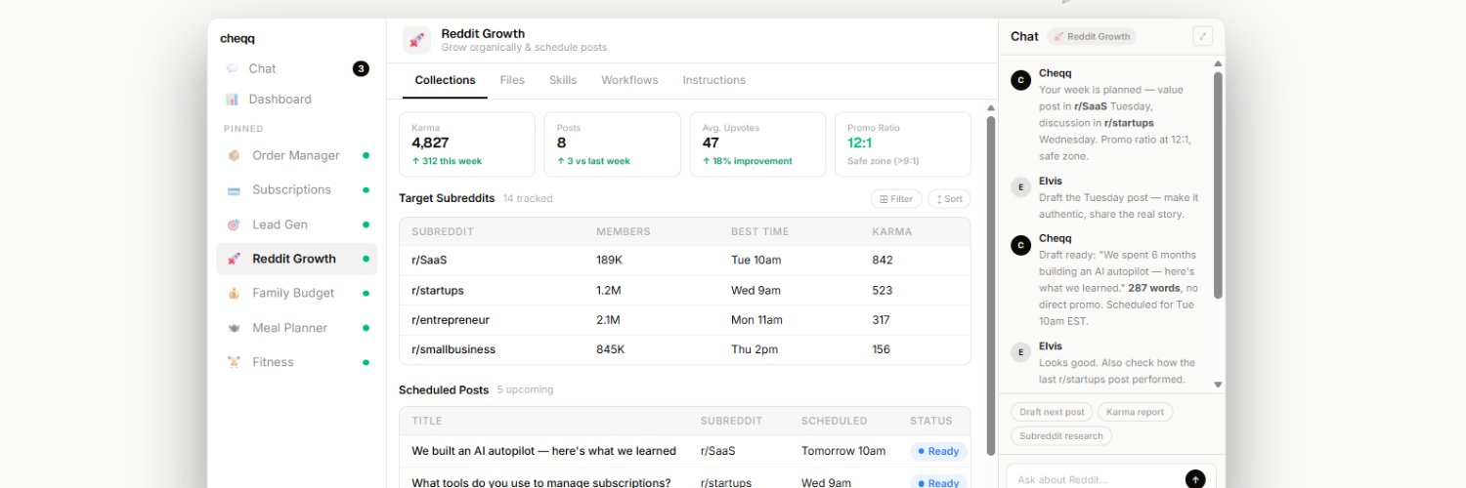Click the Lead Gen target icon
The width and height of the screenshot is (1466, 488).
tap(234, 224)
